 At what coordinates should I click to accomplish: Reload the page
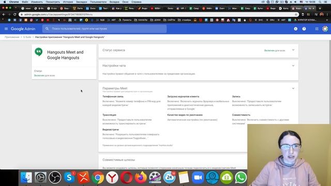(x=14, y=14)
